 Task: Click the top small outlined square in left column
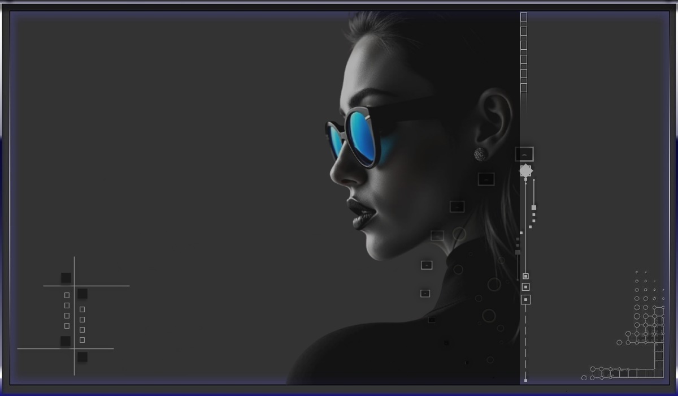[67, 295]
